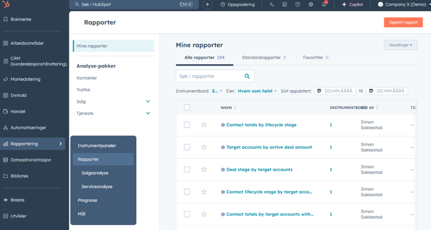Open the Trafikk analytics package
The height and width of the screenshot is (230, 431).
coord(83,90)
